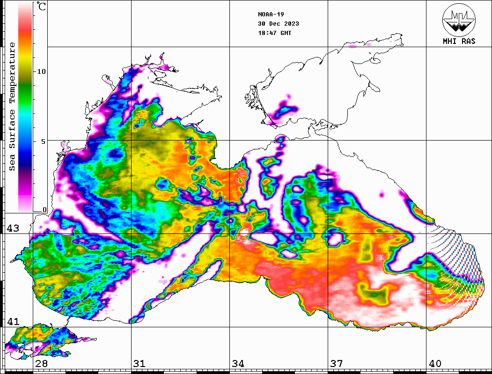The width and height of the screenshot is (492, 374).
Task: Click the time 18:47 GMT
Action: [x=274, y=33]
